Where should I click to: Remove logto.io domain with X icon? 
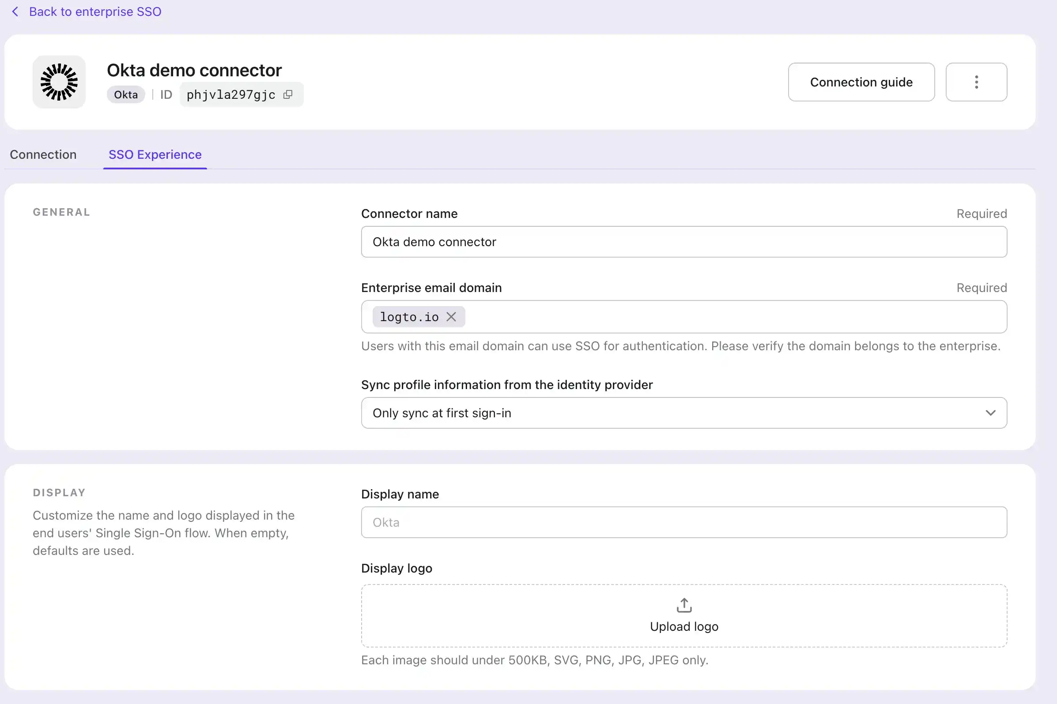(451, 317)
